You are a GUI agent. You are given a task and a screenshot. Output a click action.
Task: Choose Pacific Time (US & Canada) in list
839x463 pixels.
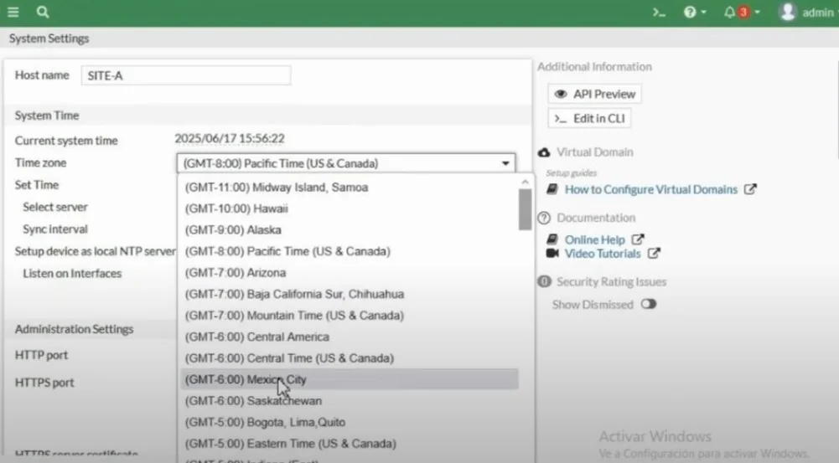pyautogui.click(x=349, y=251)
